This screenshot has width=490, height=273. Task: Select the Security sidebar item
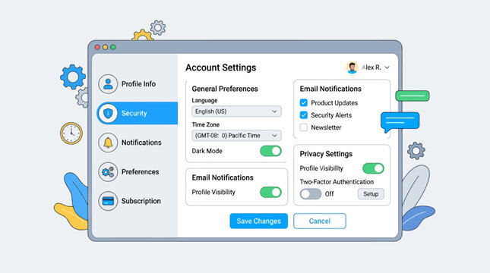tap(138, 113)
